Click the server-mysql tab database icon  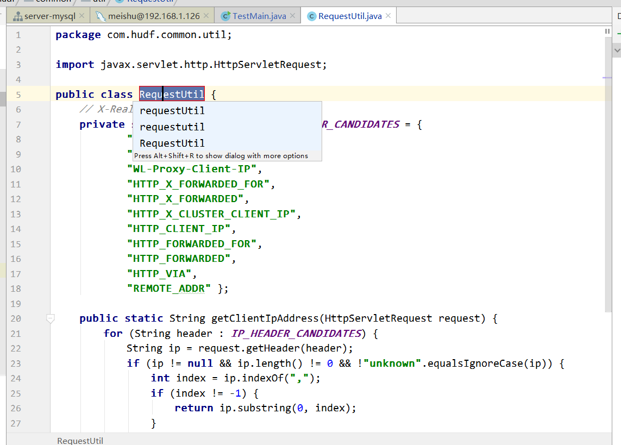tap(17, 16)
